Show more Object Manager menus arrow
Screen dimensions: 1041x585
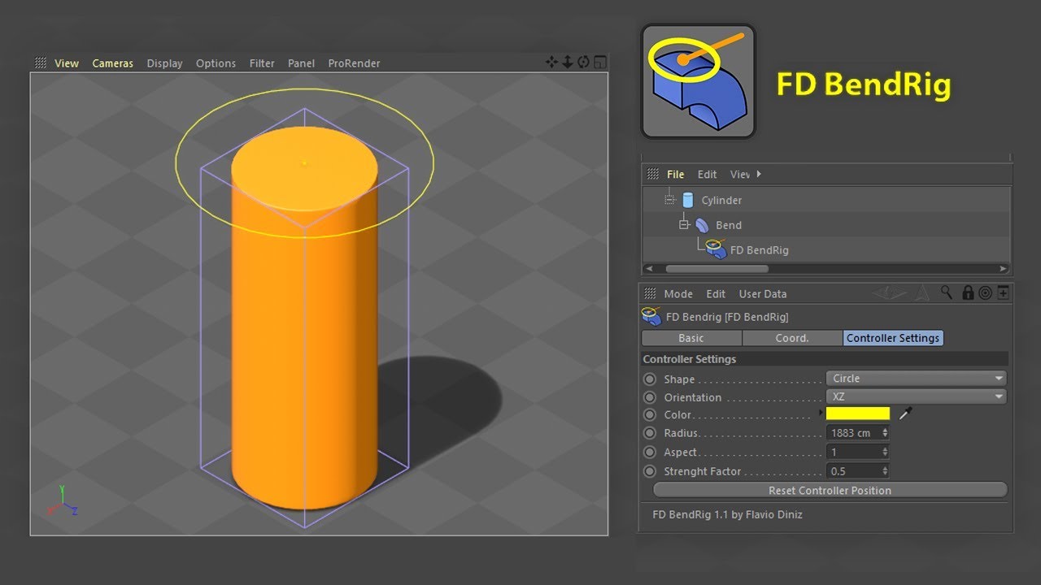pos(759,174)
